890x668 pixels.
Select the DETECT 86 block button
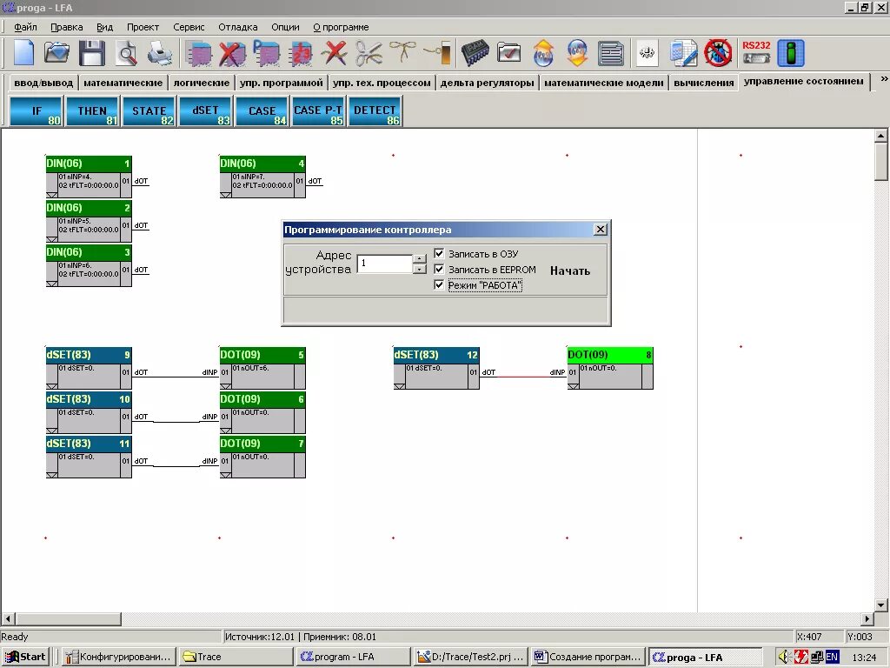[x=375, y=110]
